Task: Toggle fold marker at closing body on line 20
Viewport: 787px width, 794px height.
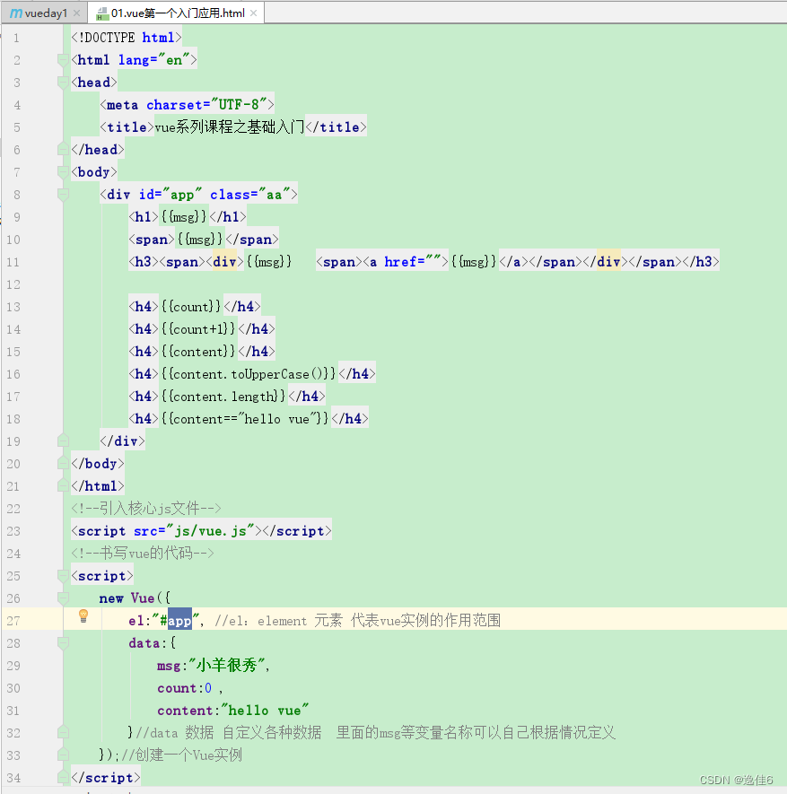Action: coord(63,463)
